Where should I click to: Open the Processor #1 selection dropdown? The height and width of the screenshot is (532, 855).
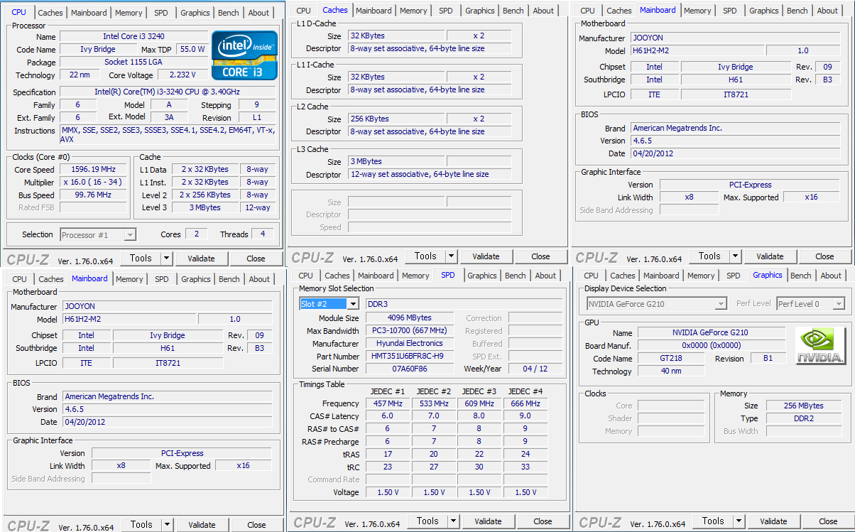pyautogui.click(x=98, y=235)
